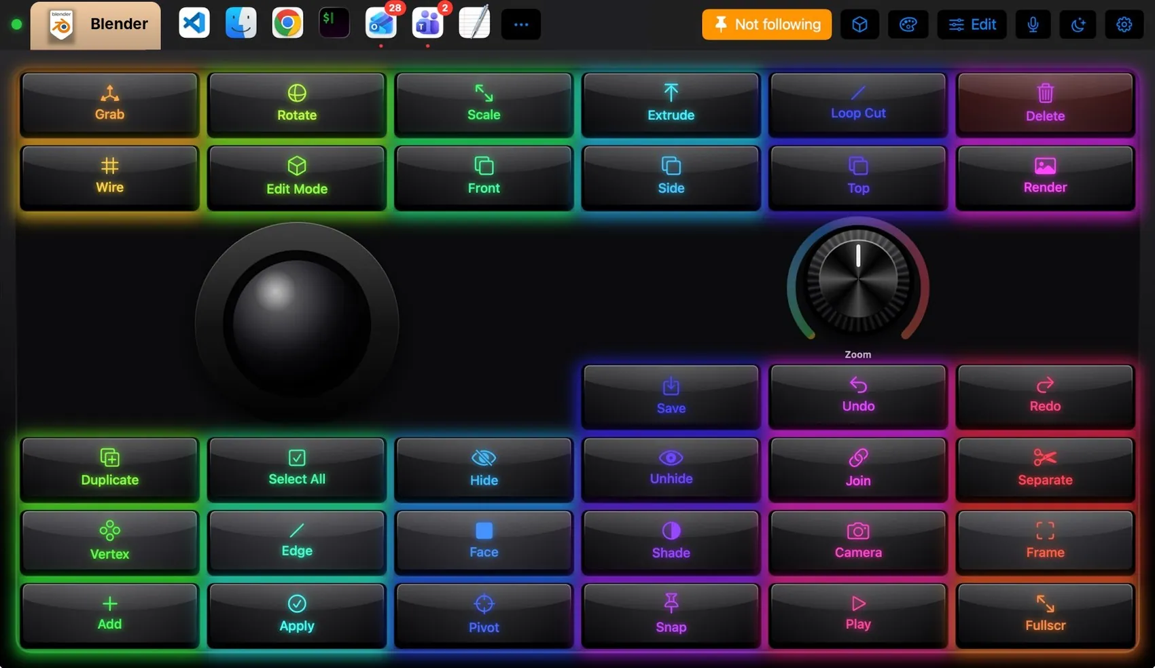Image resolution: width=1155 pixels, height=668 pixels.
Task: Tap the Select All checkbox key
Action: click(x=297, y=469)
